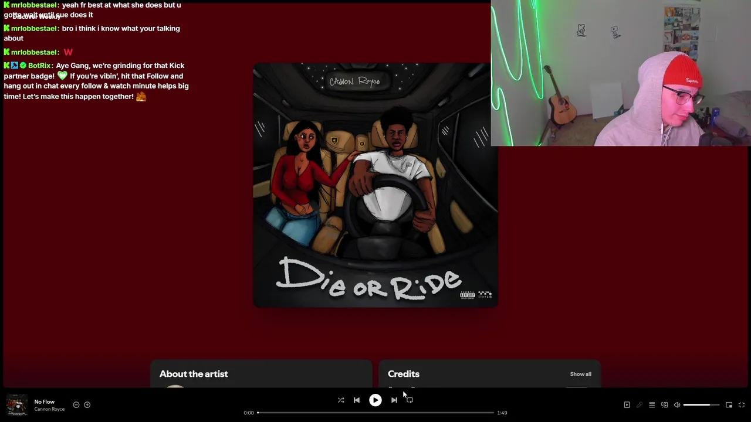Click mrlobbestael's W chat message
This screenshot has height=422, width=751.
(68, 52)
